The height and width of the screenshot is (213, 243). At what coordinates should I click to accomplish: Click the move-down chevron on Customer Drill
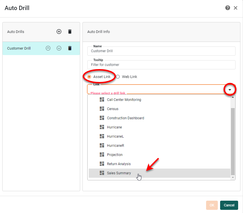59,48
